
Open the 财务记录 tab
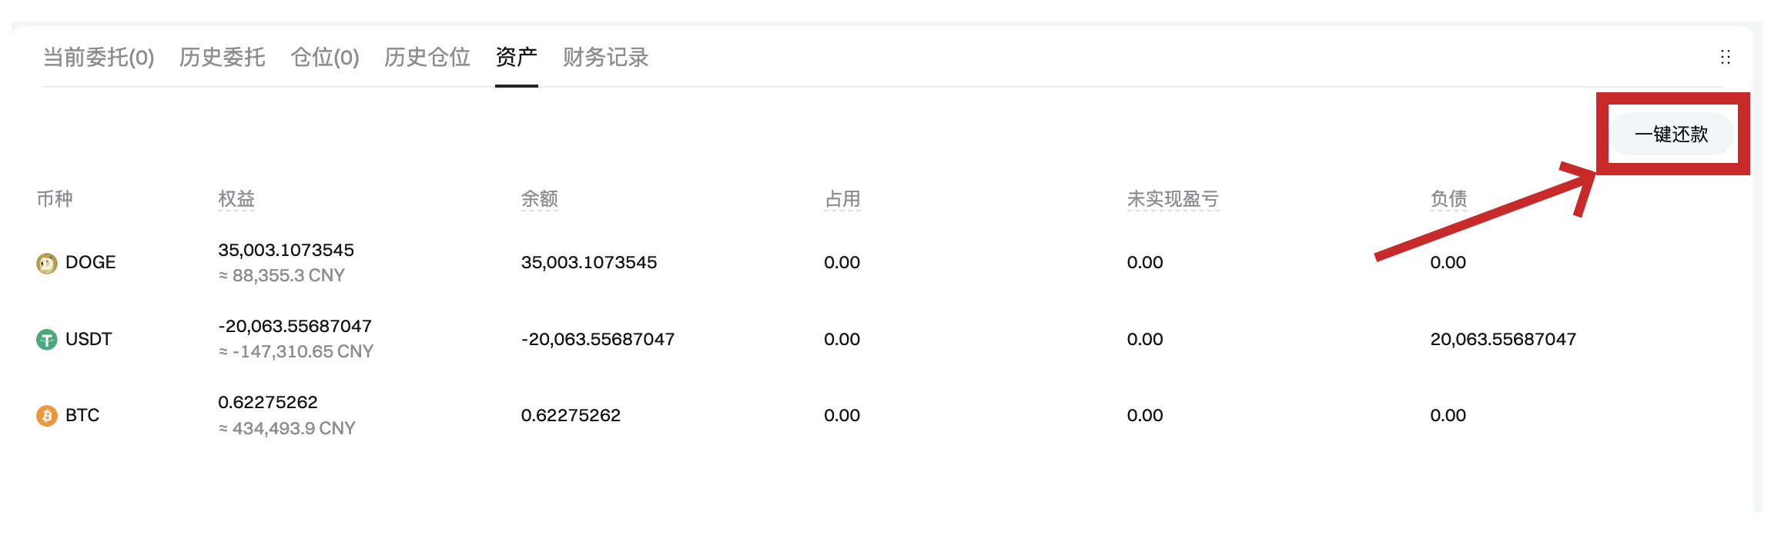tap(605, 58)
